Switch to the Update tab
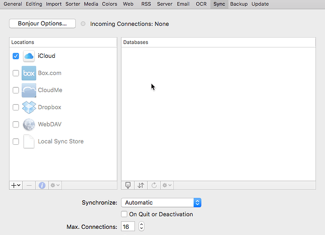 260,4
